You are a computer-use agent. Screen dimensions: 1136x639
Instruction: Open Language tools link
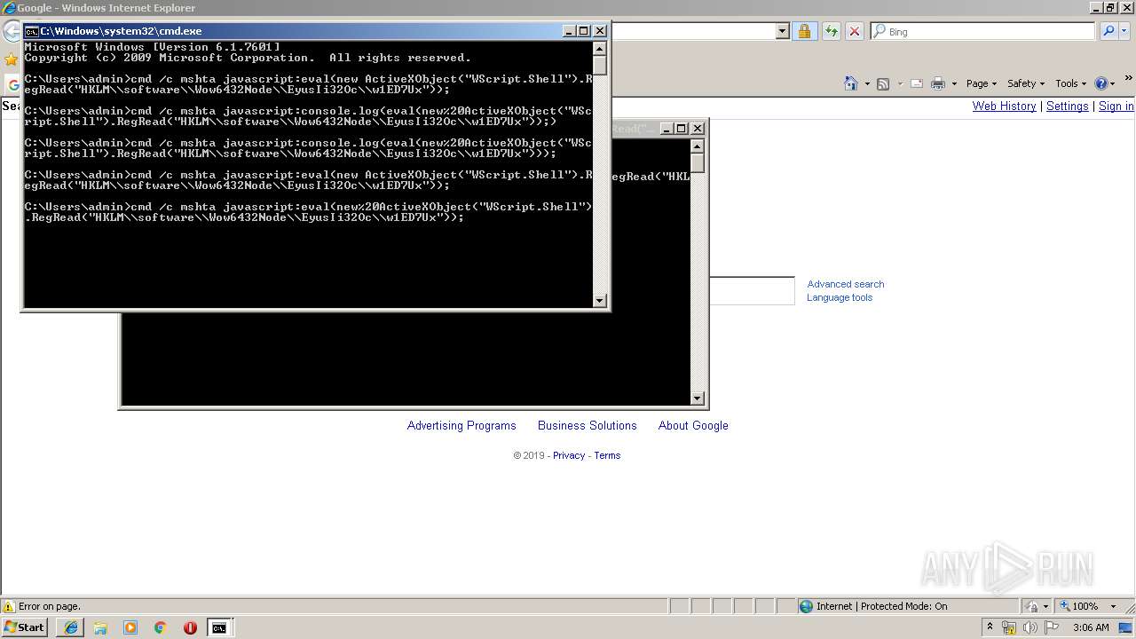click(x=840, y=297)
